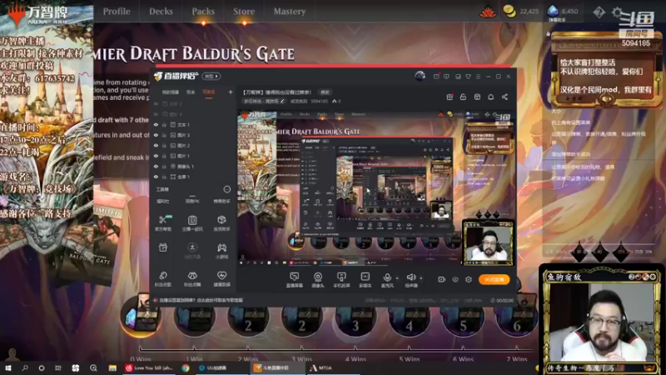Image resolution: width=666 pixels, height=375 pixels.
Task: Hide the 图片 3 layer
Action: 156,135
